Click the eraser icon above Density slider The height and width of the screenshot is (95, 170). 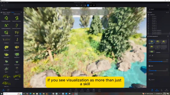tap(152, 55)
